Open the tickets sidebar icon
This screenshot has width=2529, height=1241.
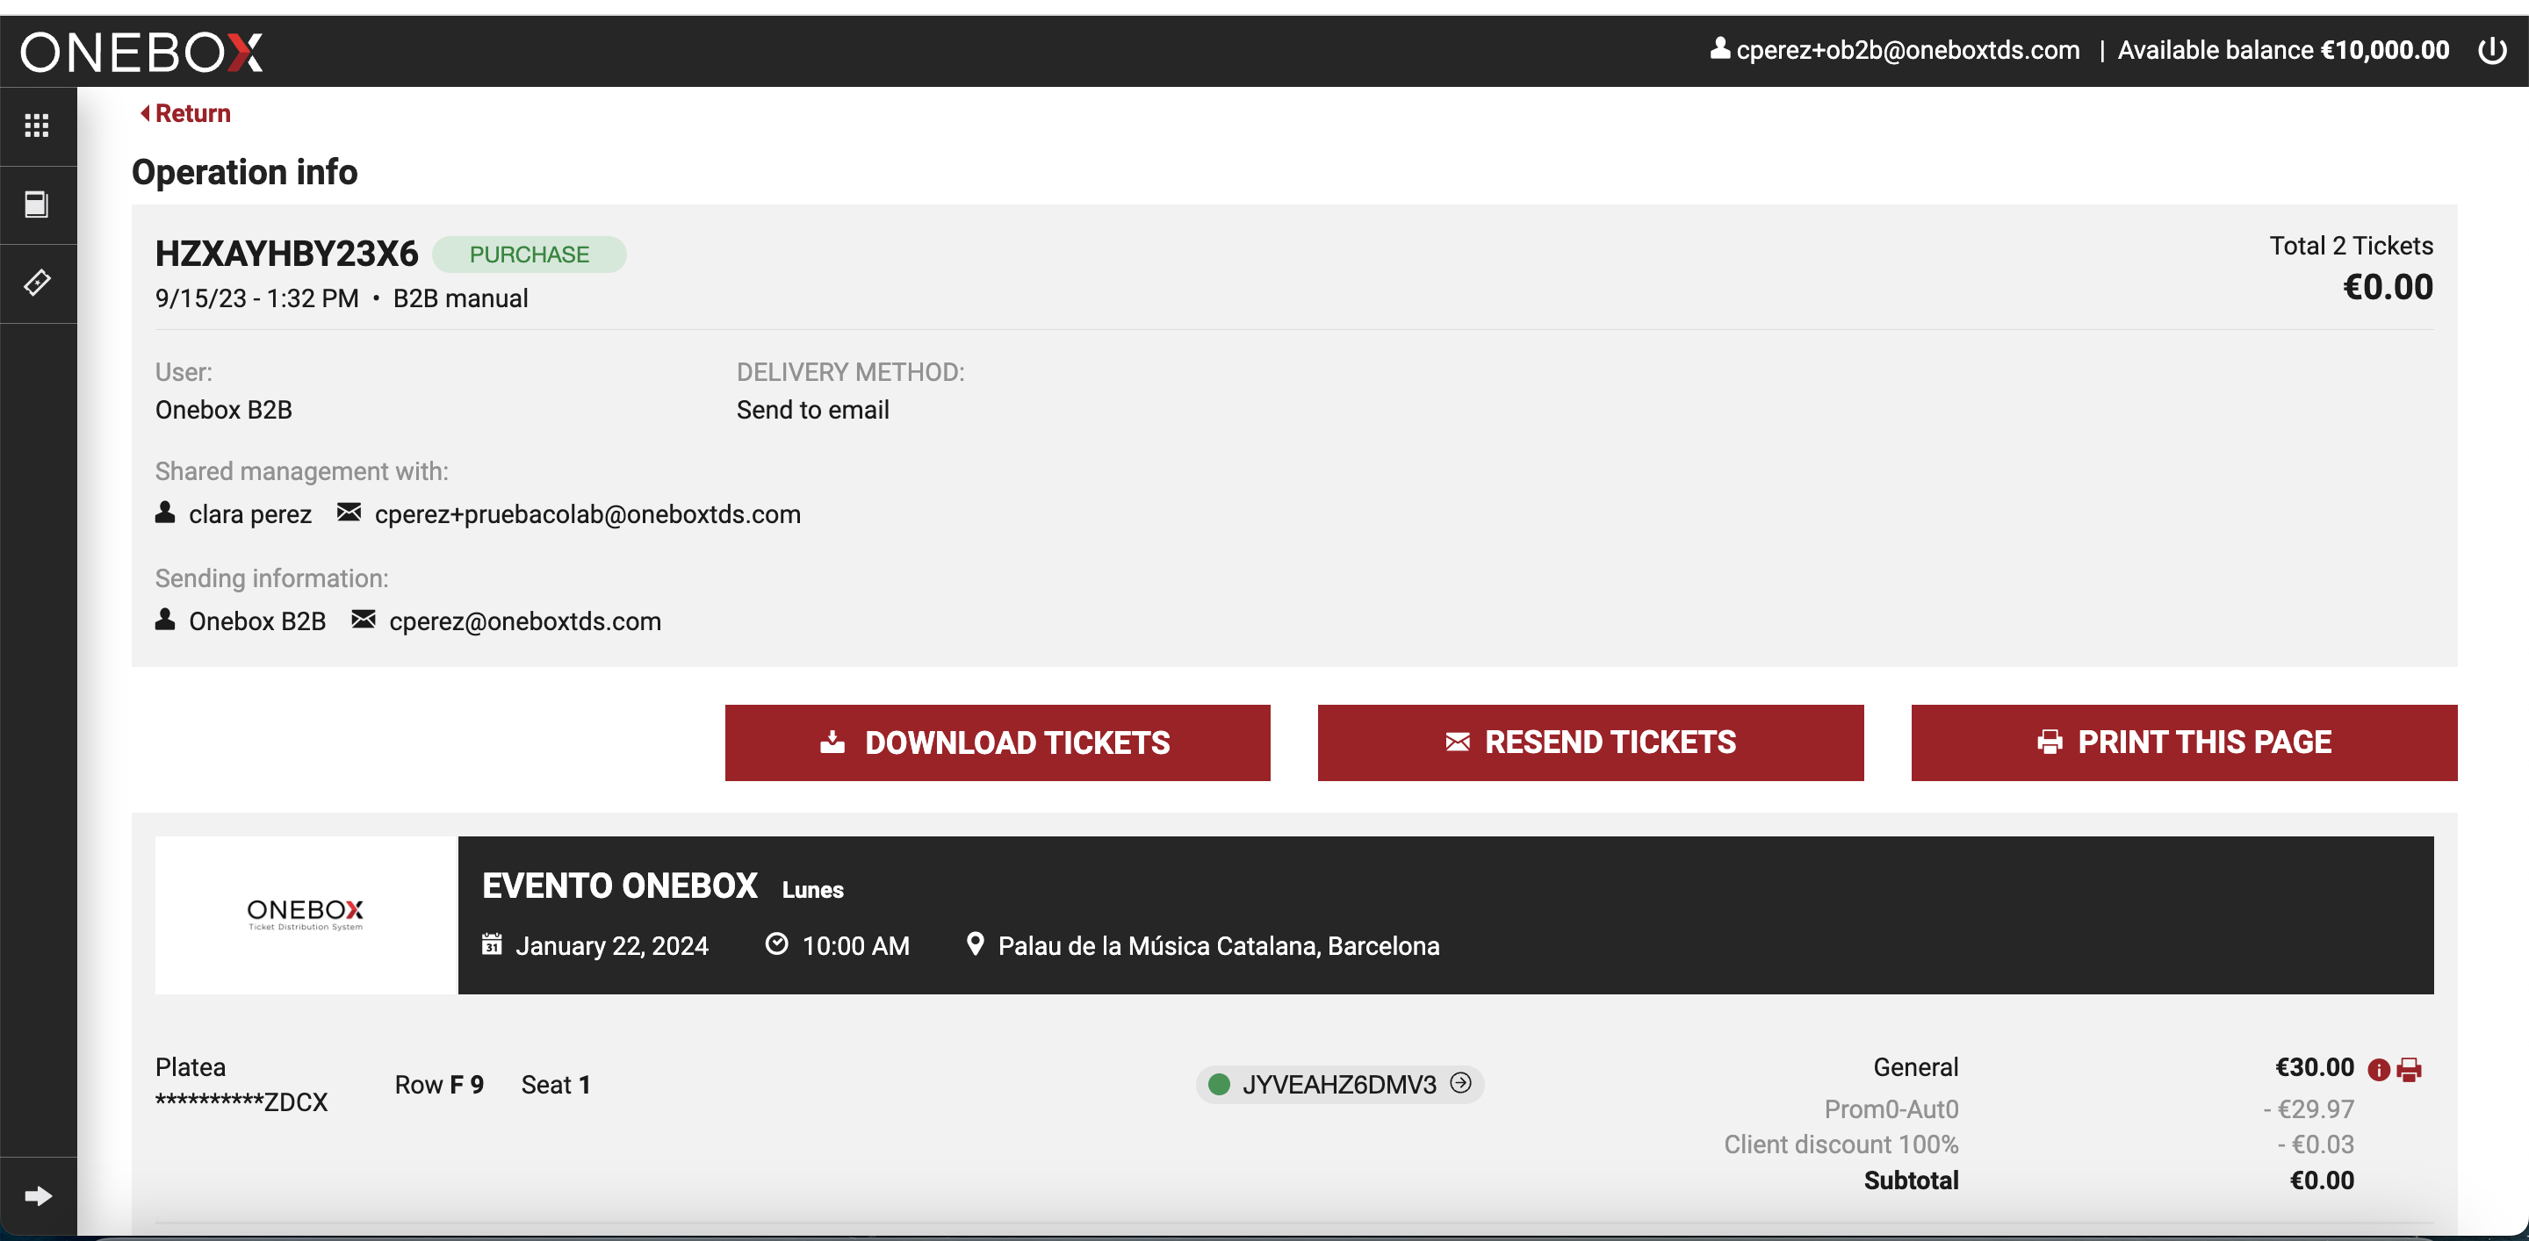pos(37,283)
